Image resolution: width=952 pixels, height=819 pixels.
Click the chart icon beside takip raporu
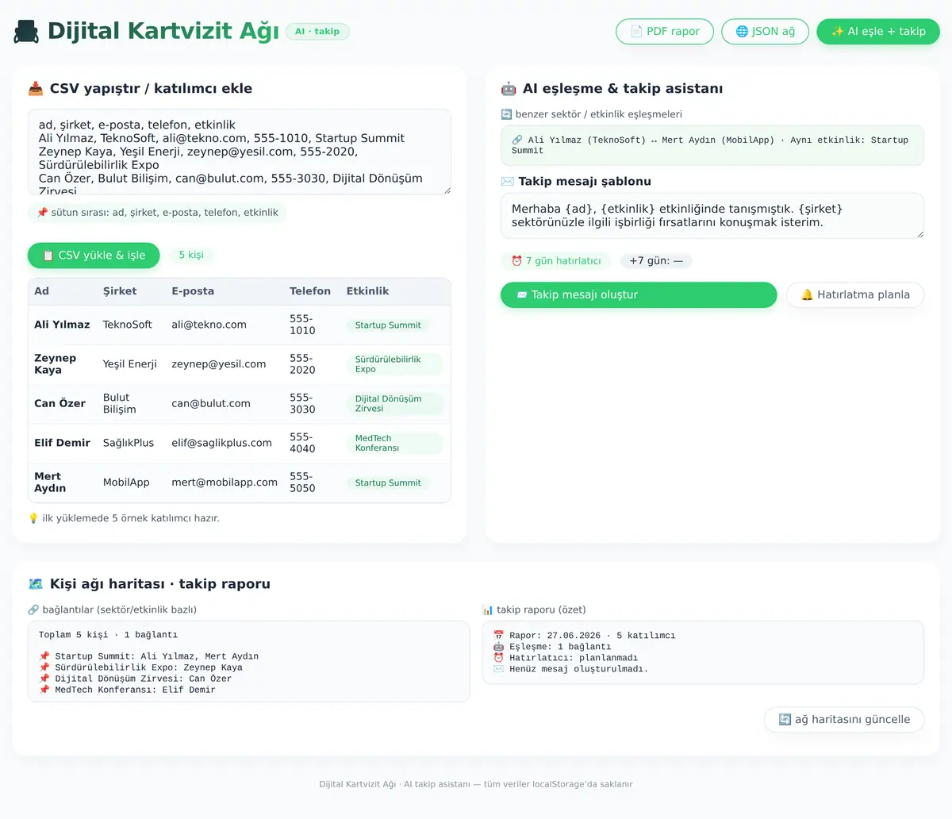[488, 610]
